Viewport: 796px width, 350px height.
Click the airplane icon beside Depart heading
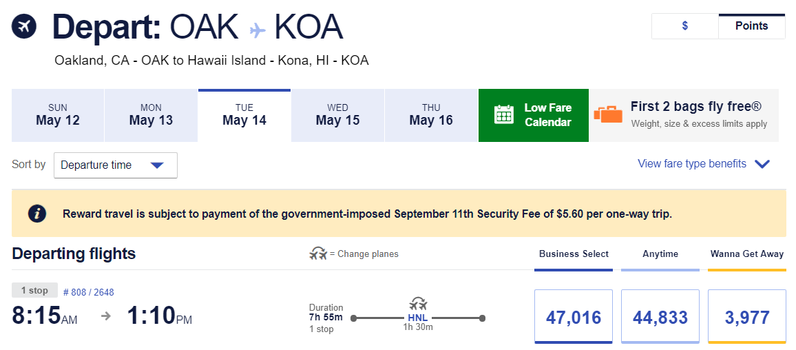(23, 27)
